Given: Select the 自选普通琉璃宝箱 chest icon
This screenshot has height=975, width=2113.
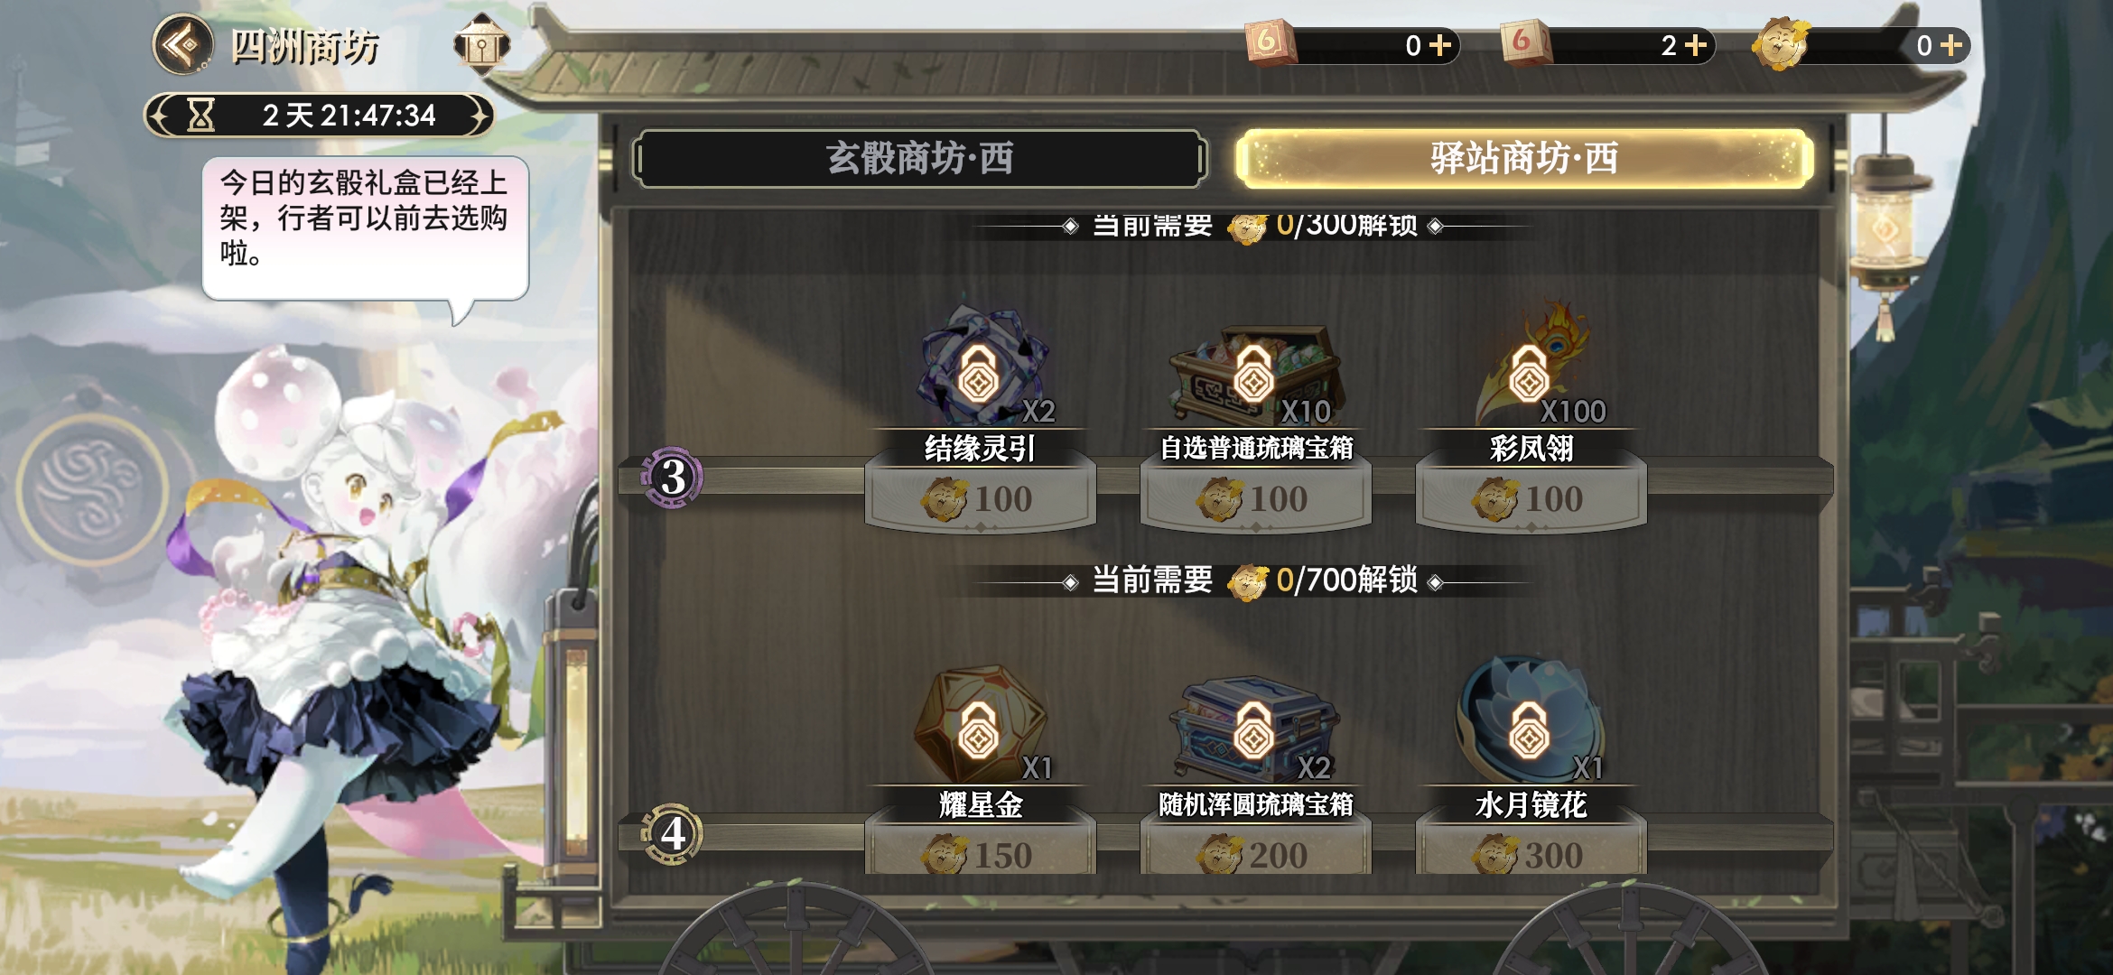Looking at the screenshot, I should pos(1255,375).
